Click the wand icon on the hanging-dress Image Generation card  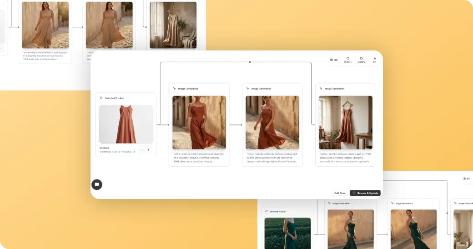point(321,89)
